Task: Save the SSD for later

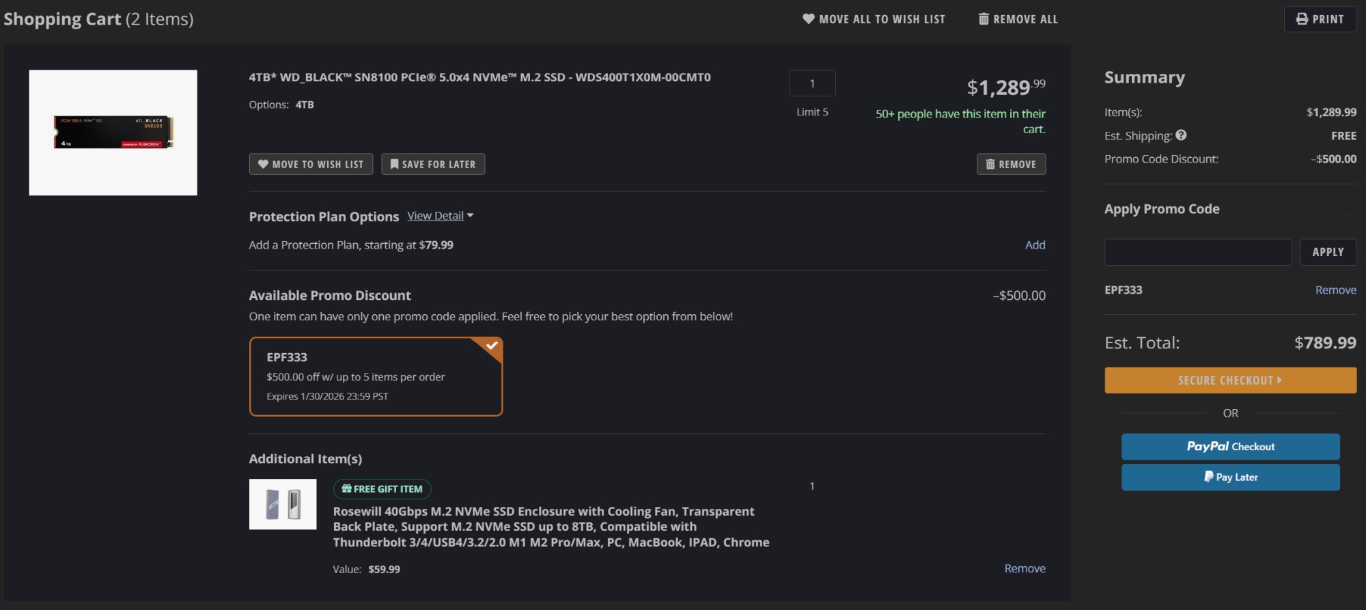Action: click(x=433, y=164)
